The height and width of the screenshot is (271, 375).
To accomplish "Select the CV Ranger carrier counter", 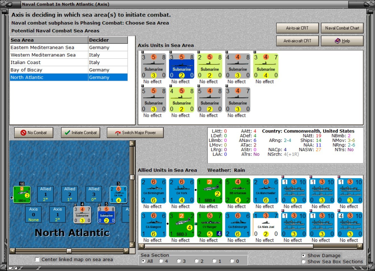I will (210, 225).
